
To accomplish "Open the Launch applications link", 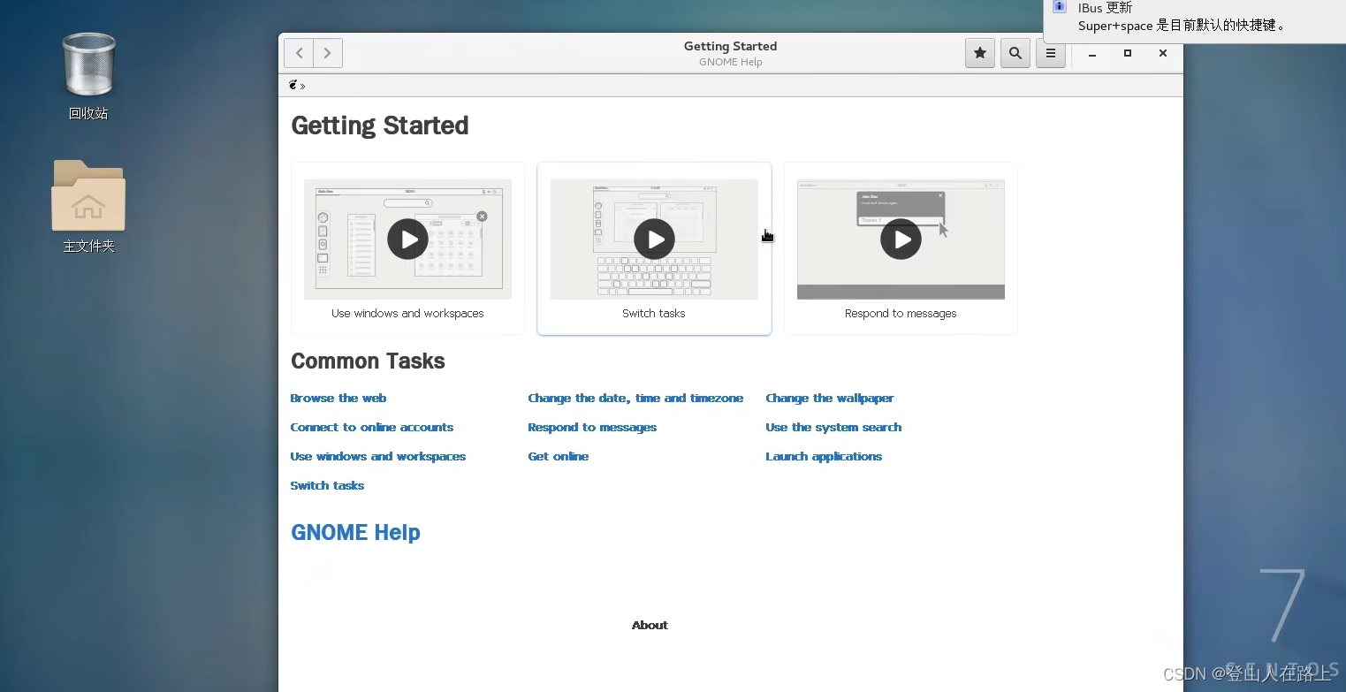I will 824,456.
